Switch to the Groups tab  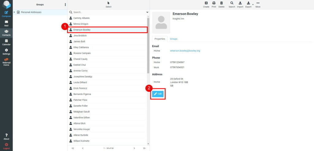(x=174, y=39)
